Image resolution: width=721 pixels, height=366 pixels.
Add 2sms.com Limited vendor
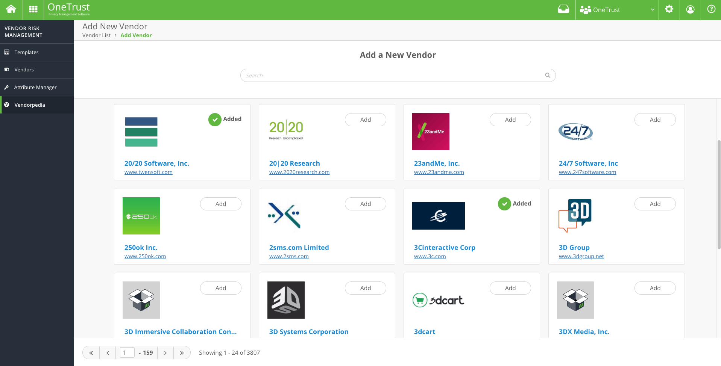coord(366,204)
